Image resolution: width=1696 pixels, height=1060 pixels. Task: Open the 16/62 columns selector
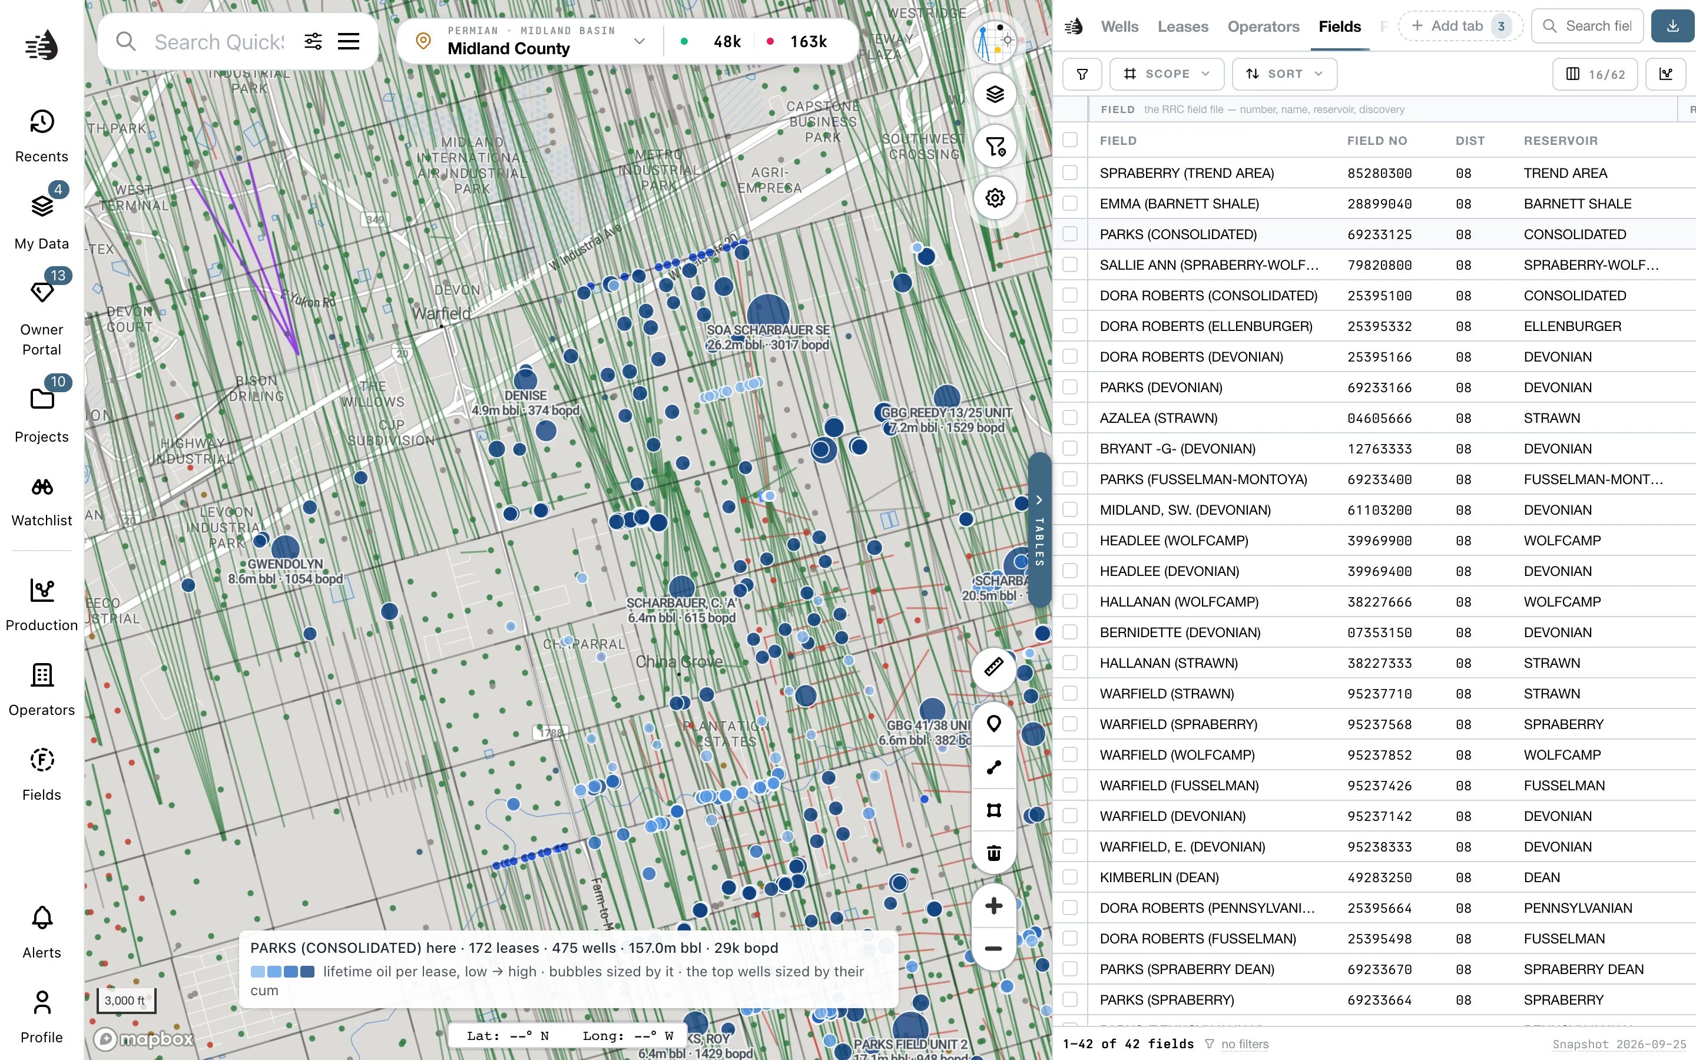click(1594, 74)
